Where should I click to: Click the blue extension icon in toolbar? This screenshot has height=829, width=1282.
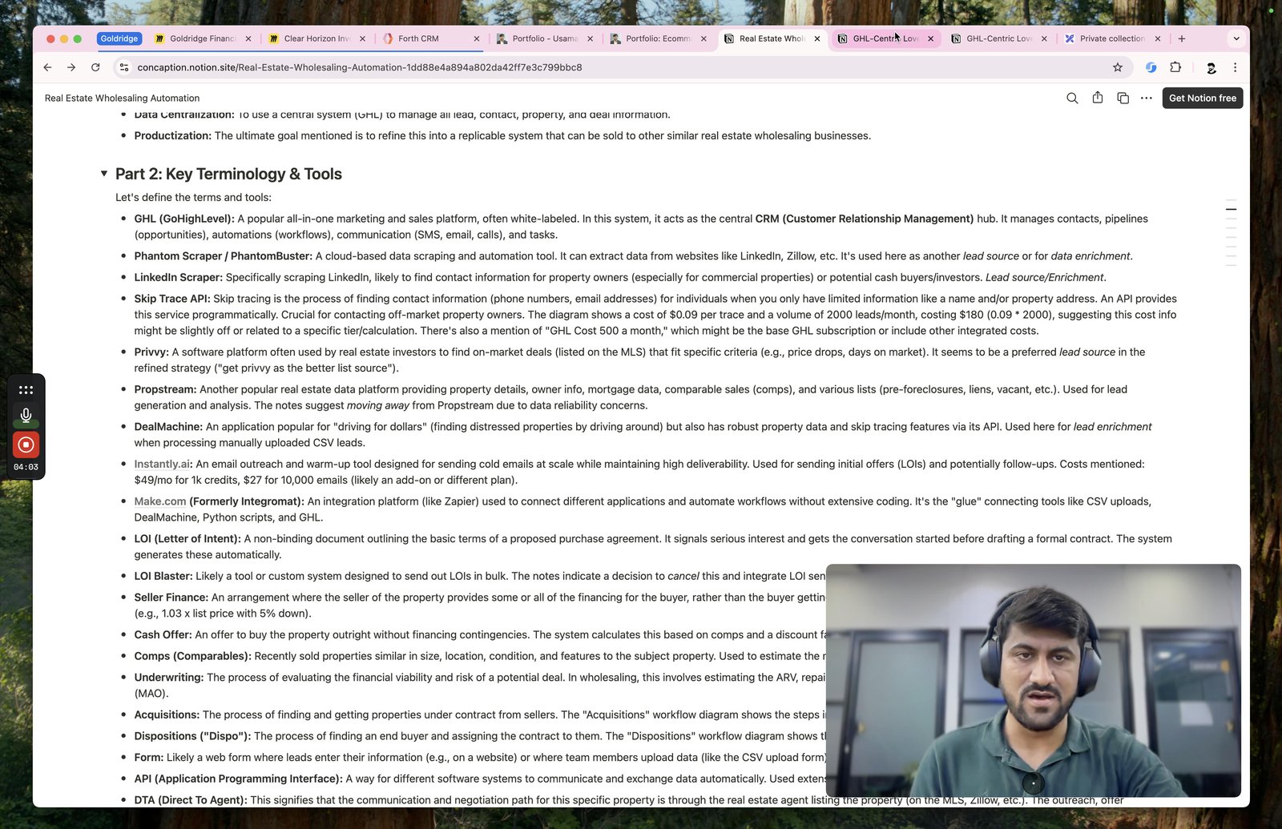tap(1151, 67)
